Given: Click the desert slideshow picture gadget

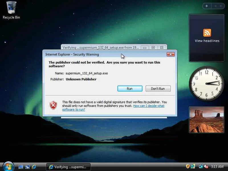Looking at the screenshot, I should (206, 120).
